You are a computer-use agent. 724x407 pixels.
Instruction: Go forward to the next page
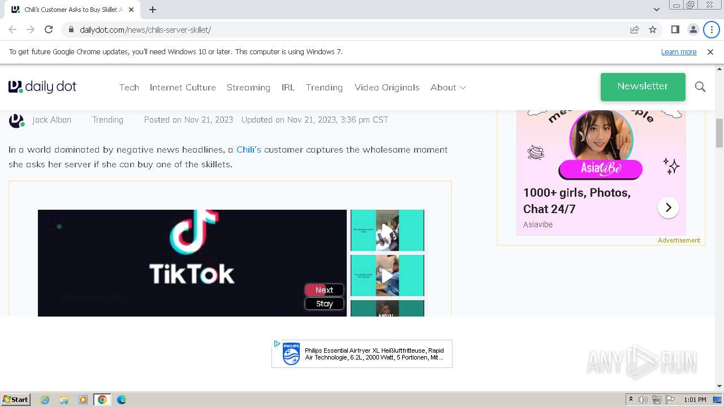pyautogui.click(x=31, y=29)
